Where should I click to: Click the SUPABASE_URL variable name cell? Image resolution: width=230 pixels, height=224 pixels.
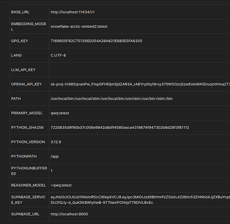tap(29, 214)
